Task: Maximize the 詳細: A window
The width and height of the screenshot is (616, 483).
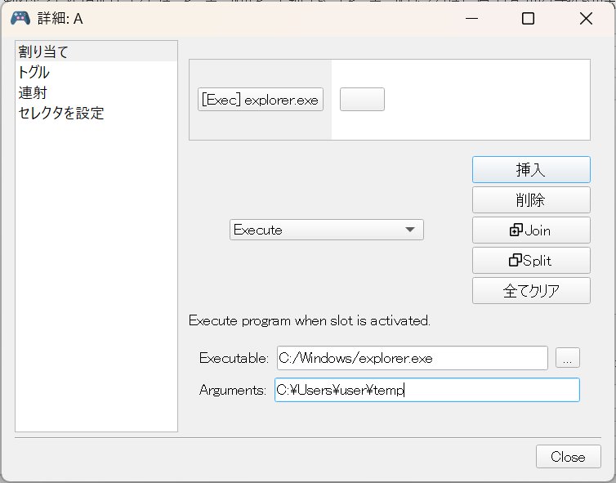Action: click(528, 18)
